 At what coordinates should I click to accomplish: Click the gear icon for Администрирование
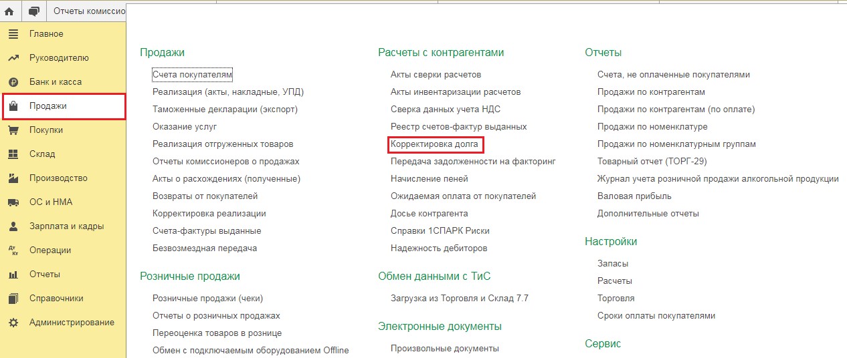(13, 323)
